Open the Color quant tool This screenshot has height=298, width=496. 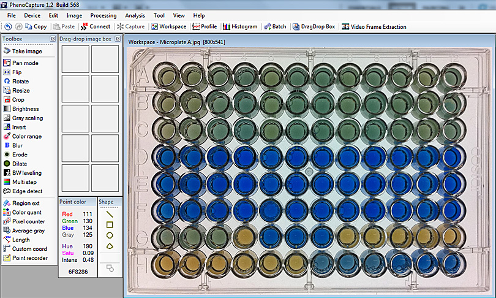[x=27, y=212]
